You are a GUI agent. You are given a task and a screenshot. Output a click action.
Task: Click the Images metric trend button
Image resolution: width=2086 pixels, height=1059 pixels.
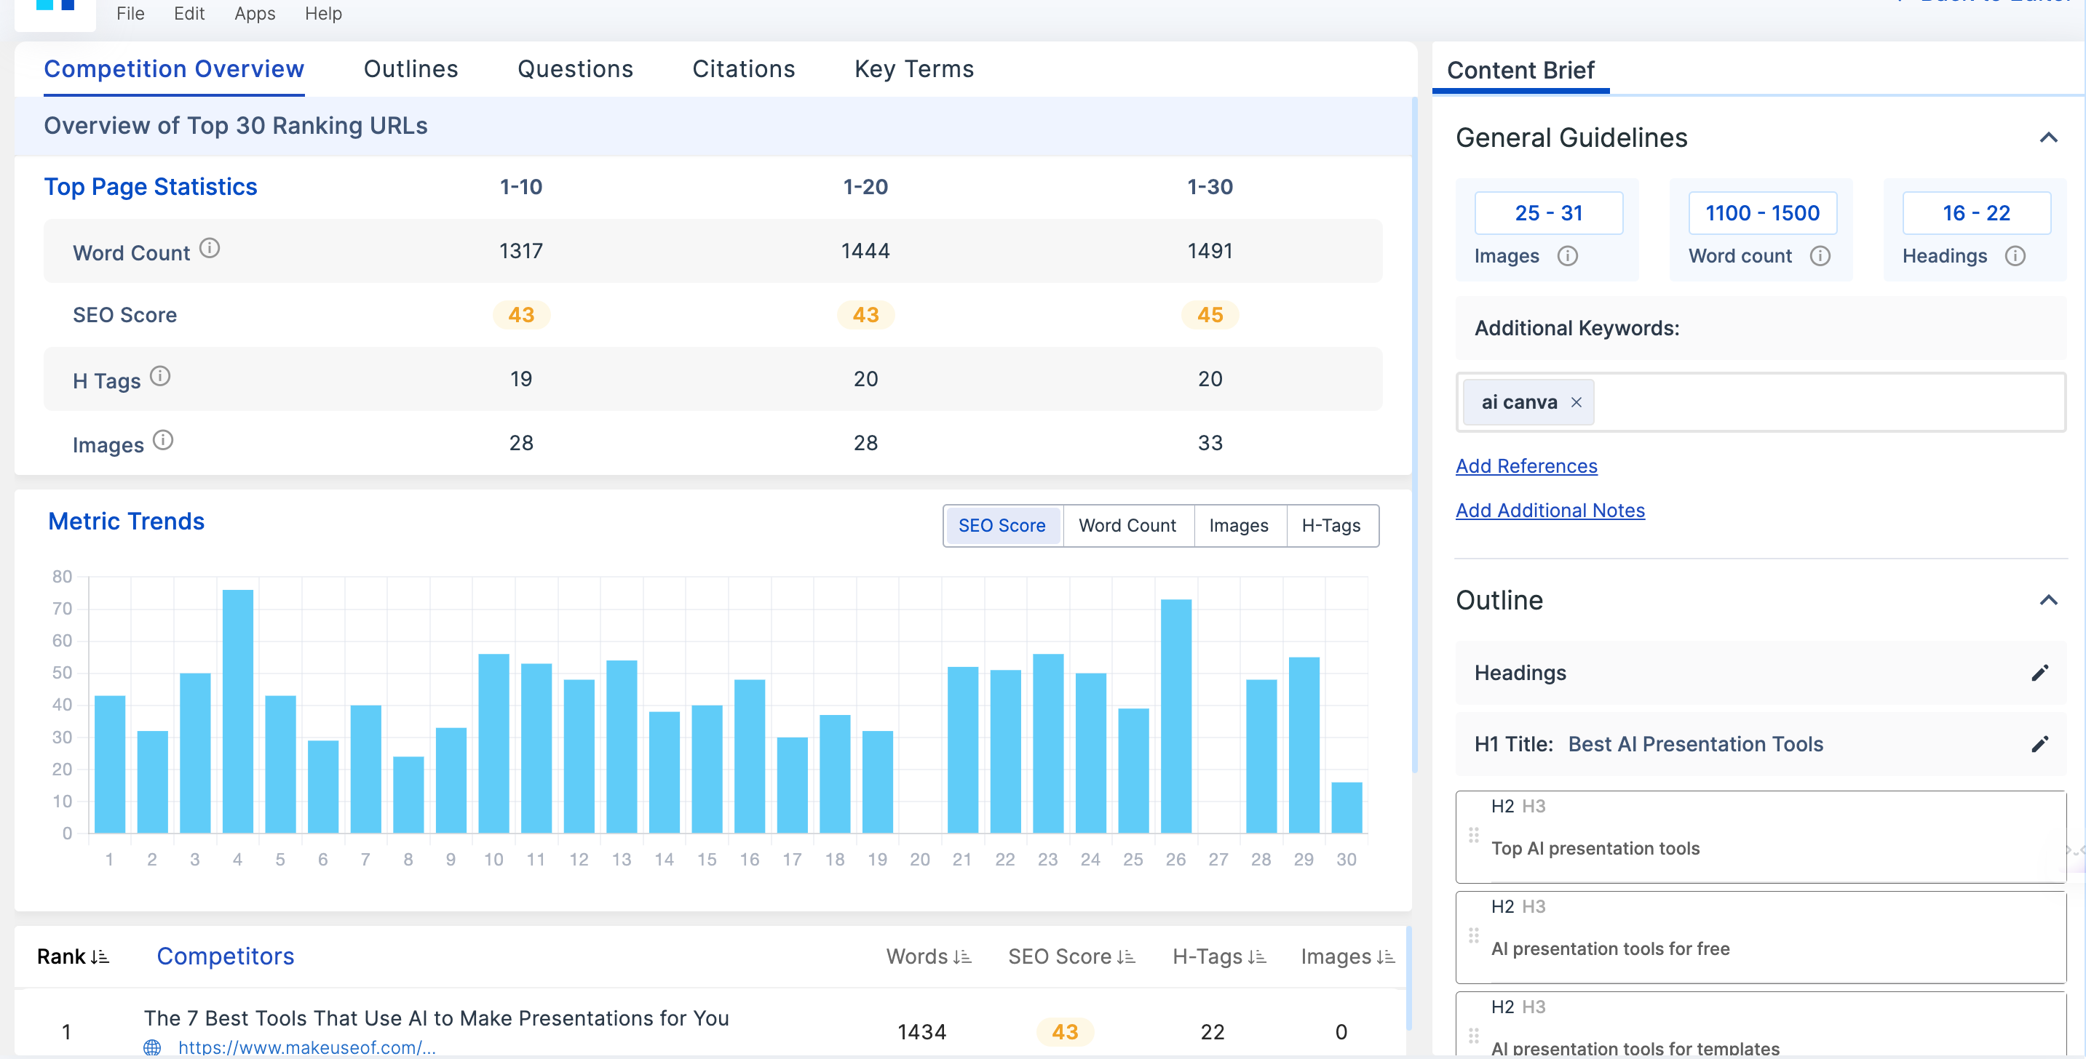pyautogui.click(x=1239, y=527)
